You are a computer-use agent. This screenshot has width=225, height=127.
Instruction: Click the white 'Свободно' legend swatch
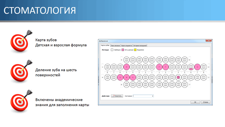(x=112, y=50)
